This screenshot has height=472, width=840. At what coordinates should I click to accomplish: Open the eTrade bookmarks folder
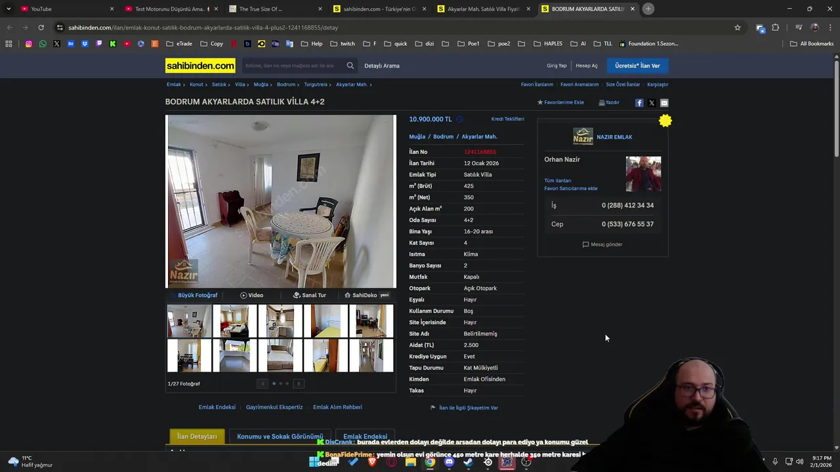tap(179, 44)
